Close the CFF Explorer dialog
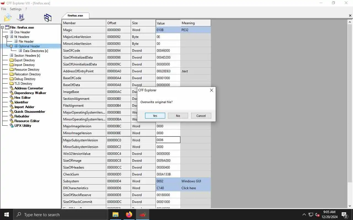The height and width of the screenshot is (220, 353). click(x=212, y=90)
